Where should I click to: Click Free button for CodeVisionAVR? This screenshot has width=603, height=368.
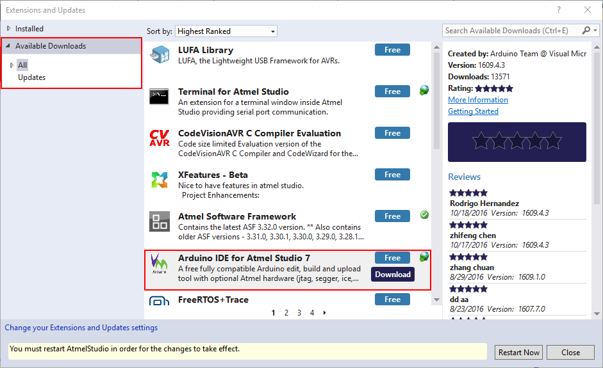point(392,133)
